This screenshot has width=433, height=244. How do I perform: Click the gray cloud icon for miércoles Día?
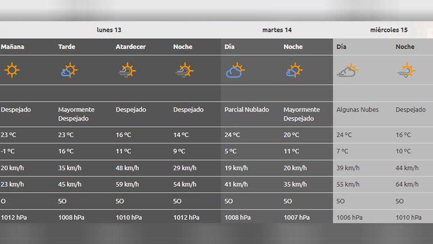click(348, 71)
